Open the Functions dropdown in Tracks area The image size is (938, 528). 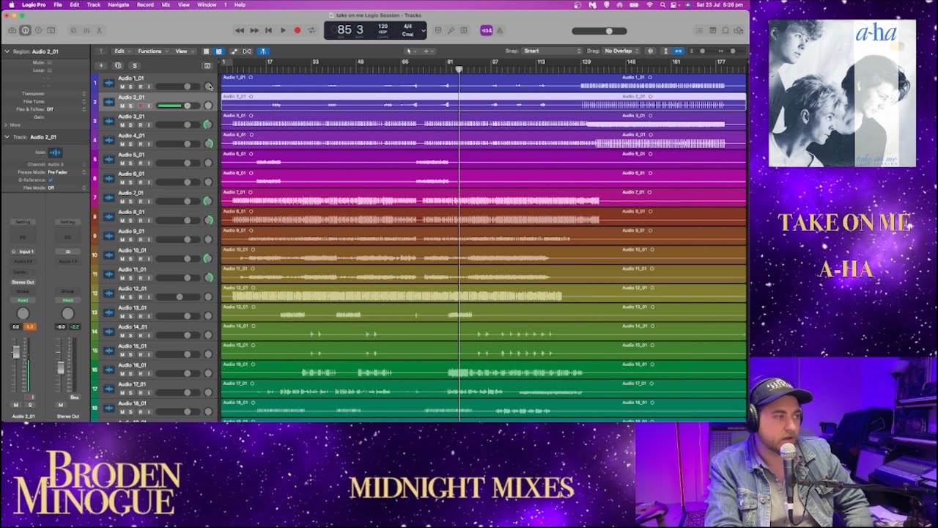click(152, 51)
